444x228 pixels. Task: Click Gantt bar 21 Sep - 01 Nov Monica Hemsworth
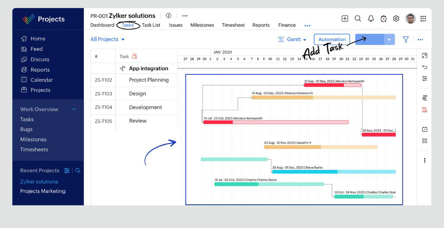(x=332, y=85)
